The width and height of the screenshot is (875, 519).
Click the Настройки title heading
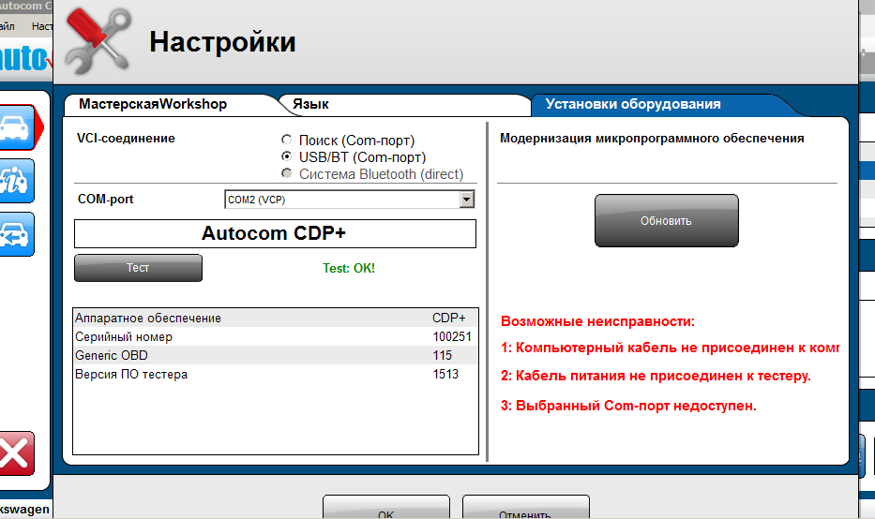[222, 42]
